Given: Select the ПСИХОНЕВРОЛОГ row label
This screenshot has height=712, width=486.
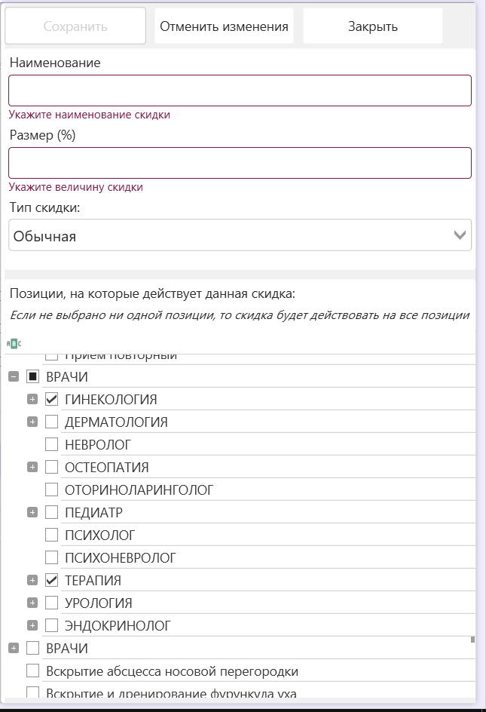Looking at the screenshot, I should 121,557.
